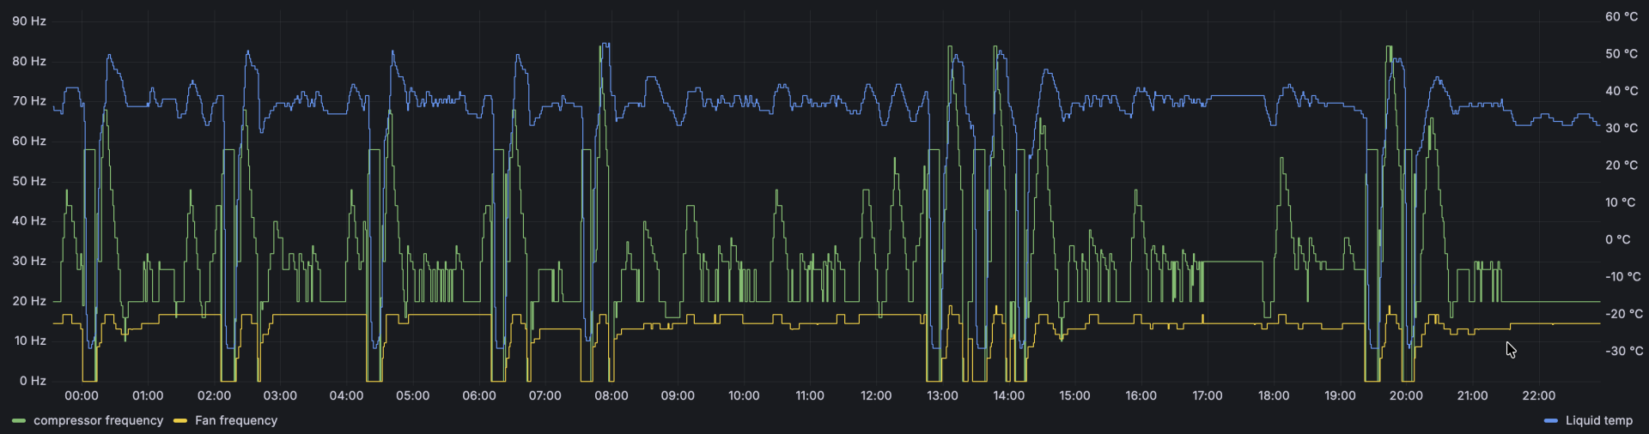Click the 19:00 time axis label
The width and height of the screenshot is (1649, 434).
(1340, 395)
